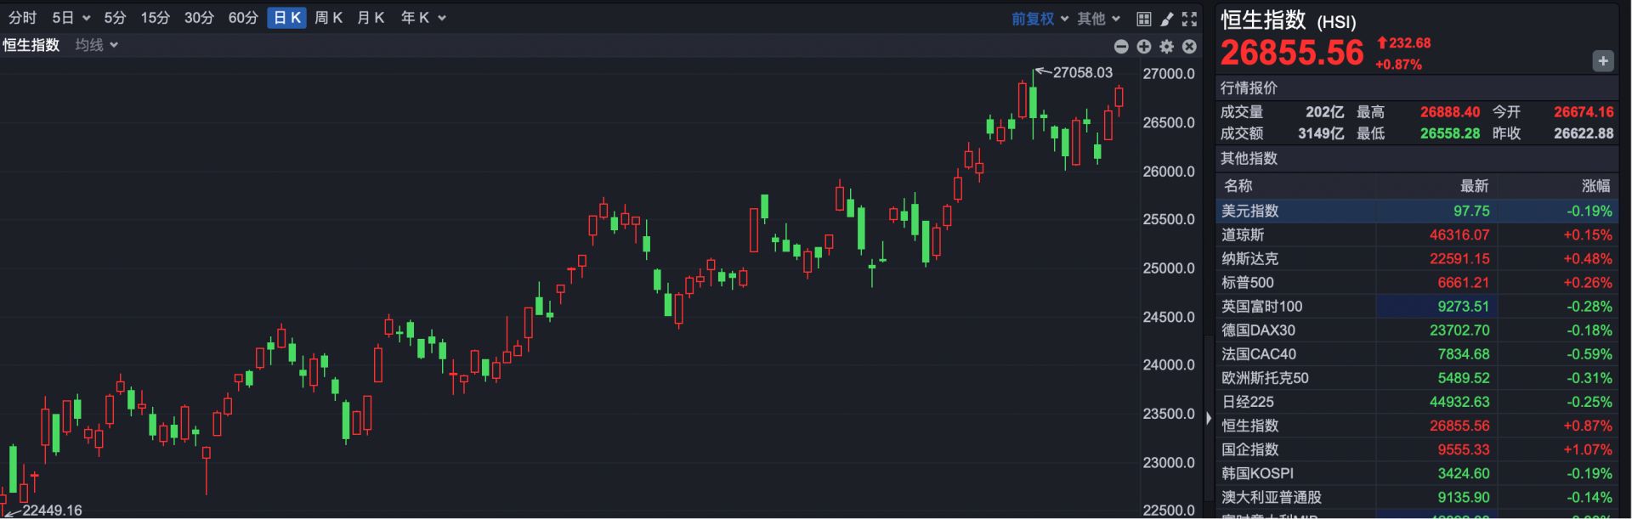Zoom out the chart with minus icon
Screen dimensions: 1632x519
click(x=1121, y=47)
